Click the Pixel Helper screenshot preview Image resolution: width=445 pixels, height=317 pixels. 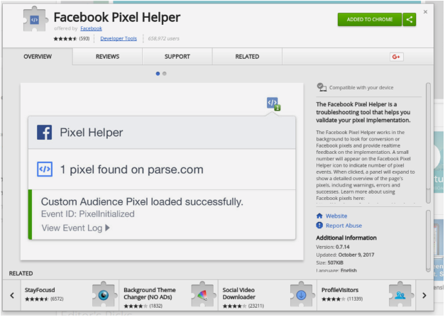coord(162,172)
